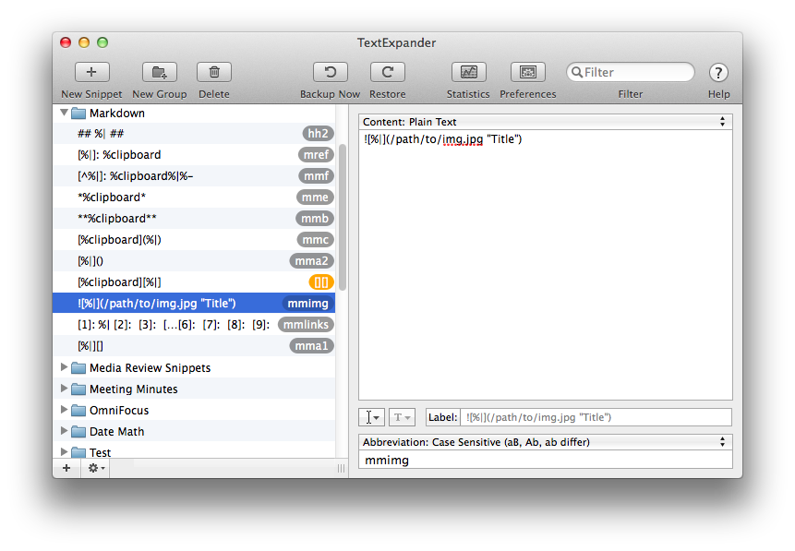Open the Content: Plain Text dropdown
Screen dimensions: 795x551
coord(545,122)
